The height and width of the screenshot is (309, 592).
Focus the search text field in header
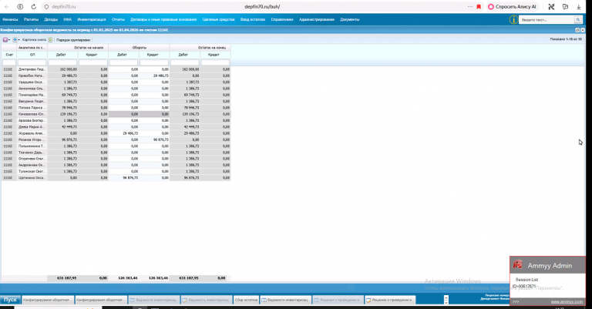pos(547,19)
